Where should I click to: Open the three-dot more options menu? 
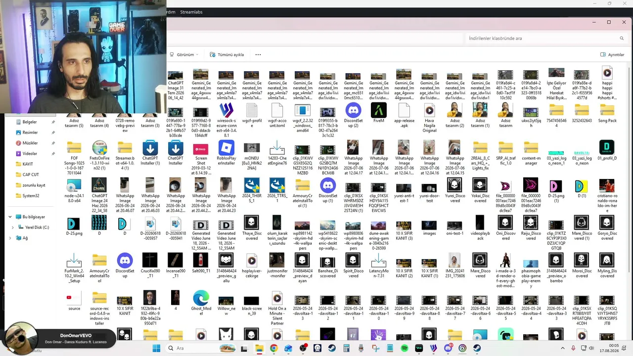tap(258, 54)
